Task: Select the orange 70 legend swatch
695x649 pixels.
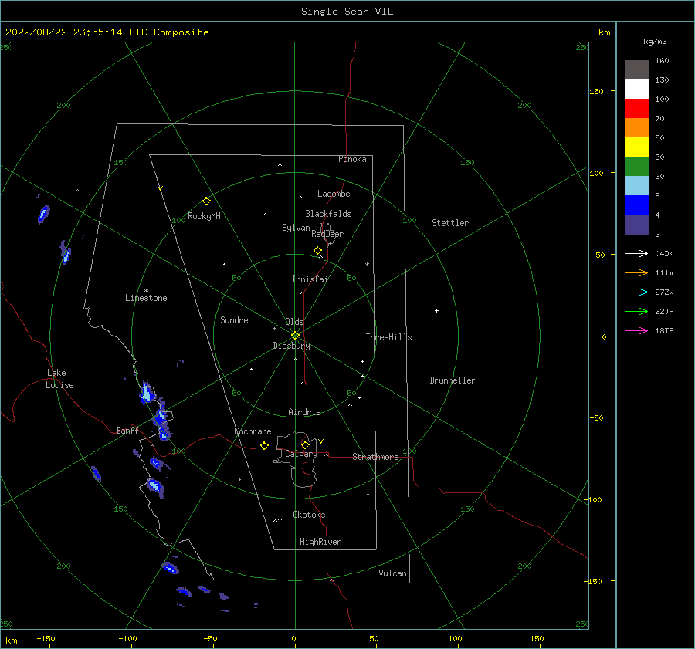Action: coord(636,127)
